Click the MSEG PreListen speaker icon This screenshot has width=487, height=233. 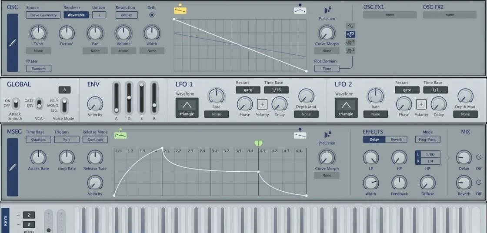coord(327,134)
